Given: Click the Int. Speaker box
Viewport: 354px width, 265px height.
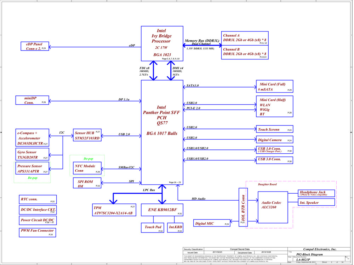Looking at the screenshot, I should click(317, 202).
